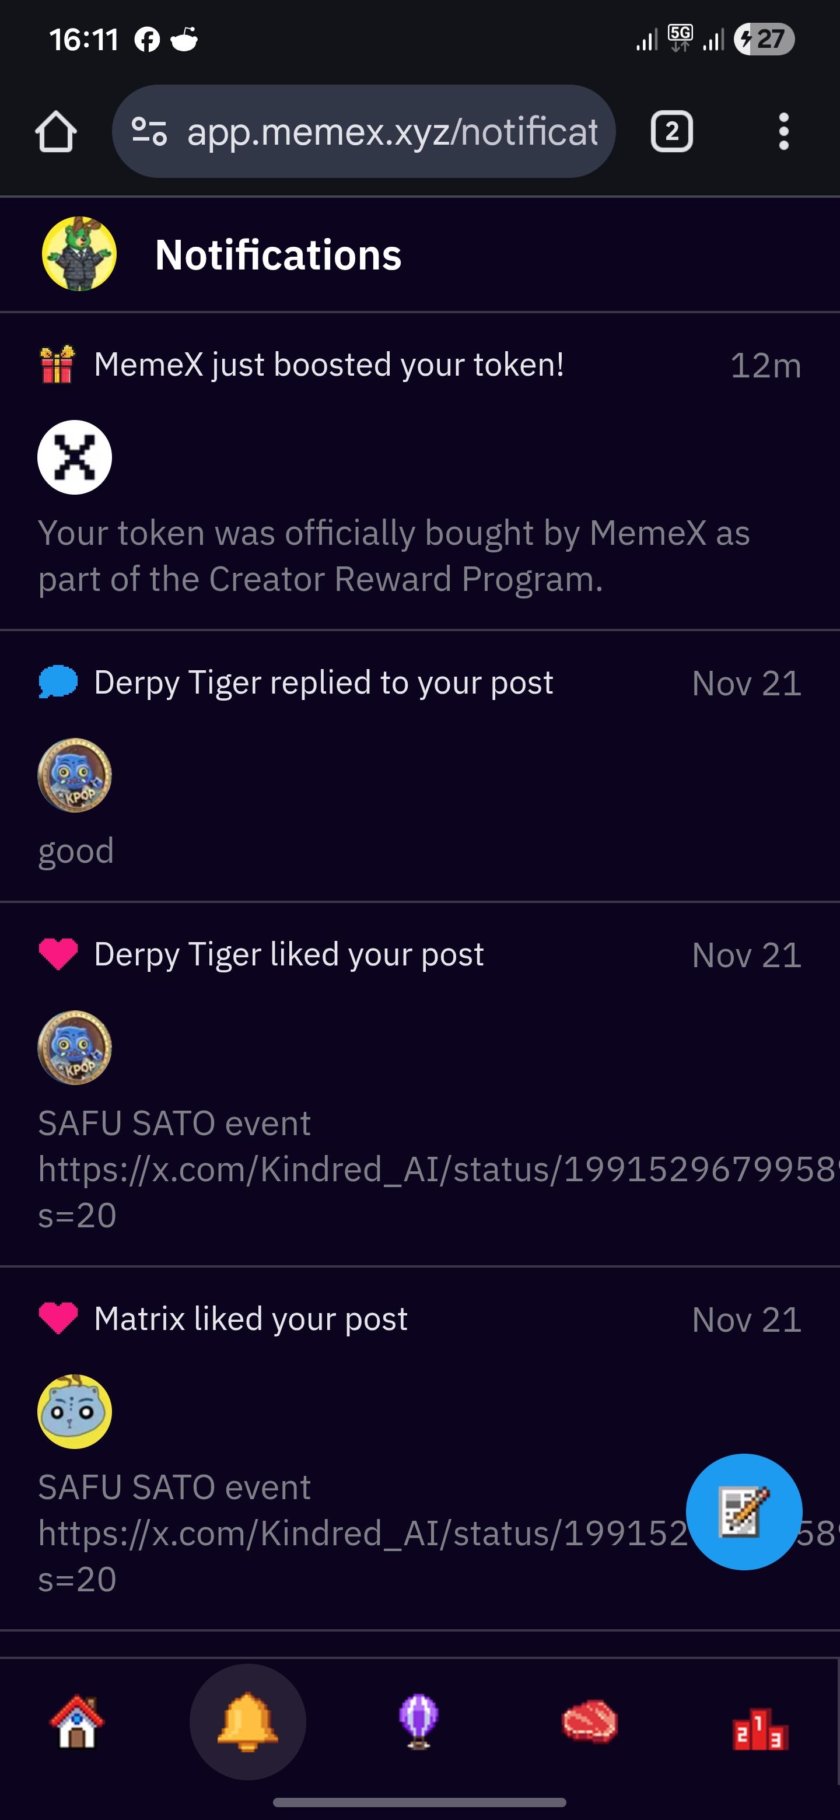
Task: Open the site info icon in address bar
Action: coord(150,132)
